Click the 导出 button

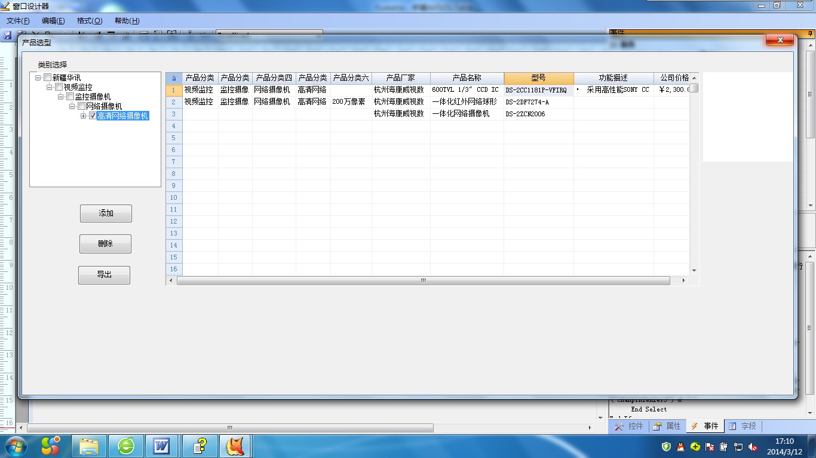coord(104,275)
